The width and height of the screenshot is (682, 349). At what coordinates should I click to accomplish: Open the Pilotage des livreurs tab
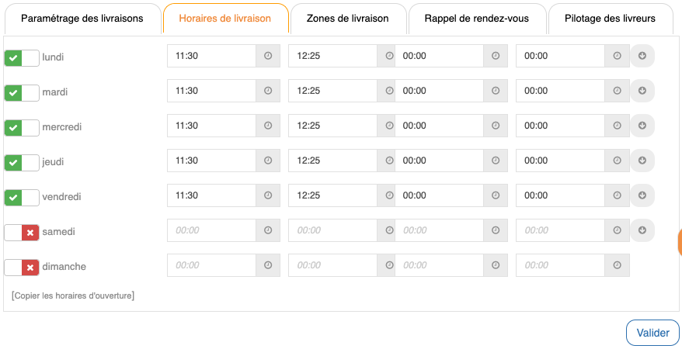[x=610, y=19]
